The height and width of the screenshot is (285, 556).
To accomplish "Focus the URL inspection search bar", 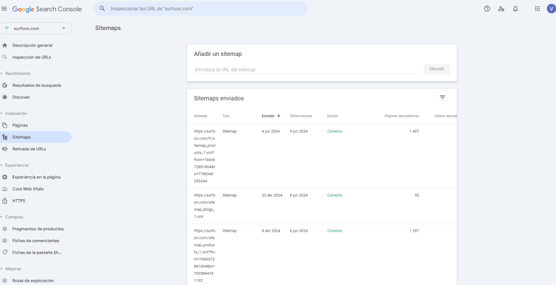I will coord(201,9).
